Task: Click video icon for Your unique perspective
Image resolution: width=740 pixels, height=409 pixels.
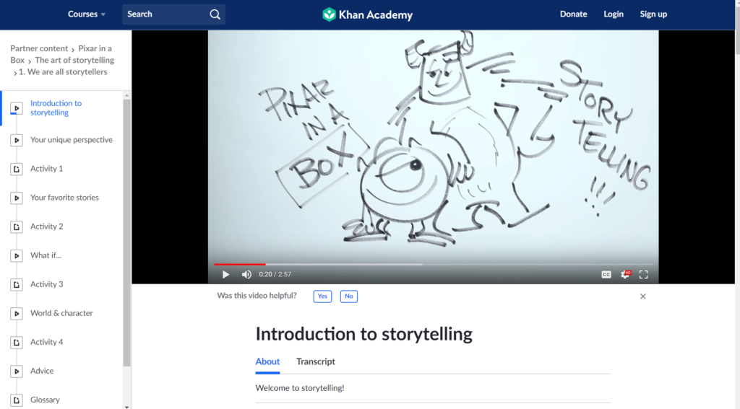Action: 17,140
